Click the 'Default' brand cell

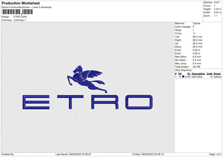pyautogui.click(x=217, y=77)
